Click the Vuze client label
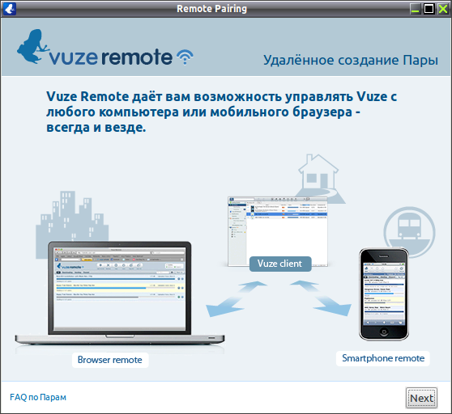The width and height of the screenshot is (452, 414). [280, 264]
